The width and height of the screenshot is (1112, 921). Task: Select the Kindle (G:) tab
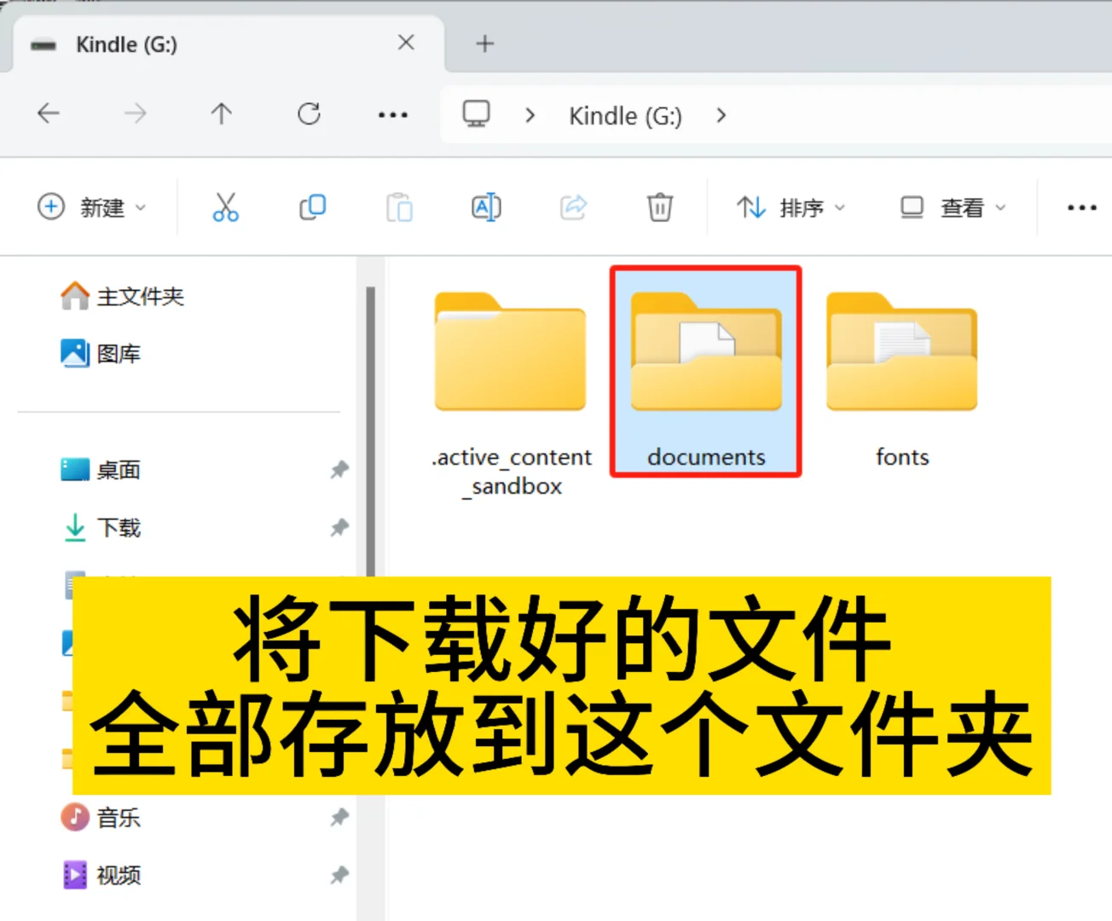pos(229,44)
